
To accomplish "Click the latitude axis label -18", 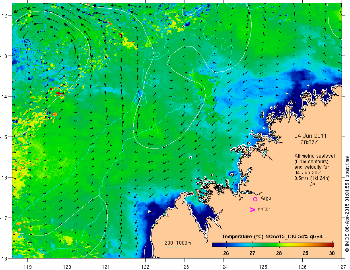I will tap(4, 258).
